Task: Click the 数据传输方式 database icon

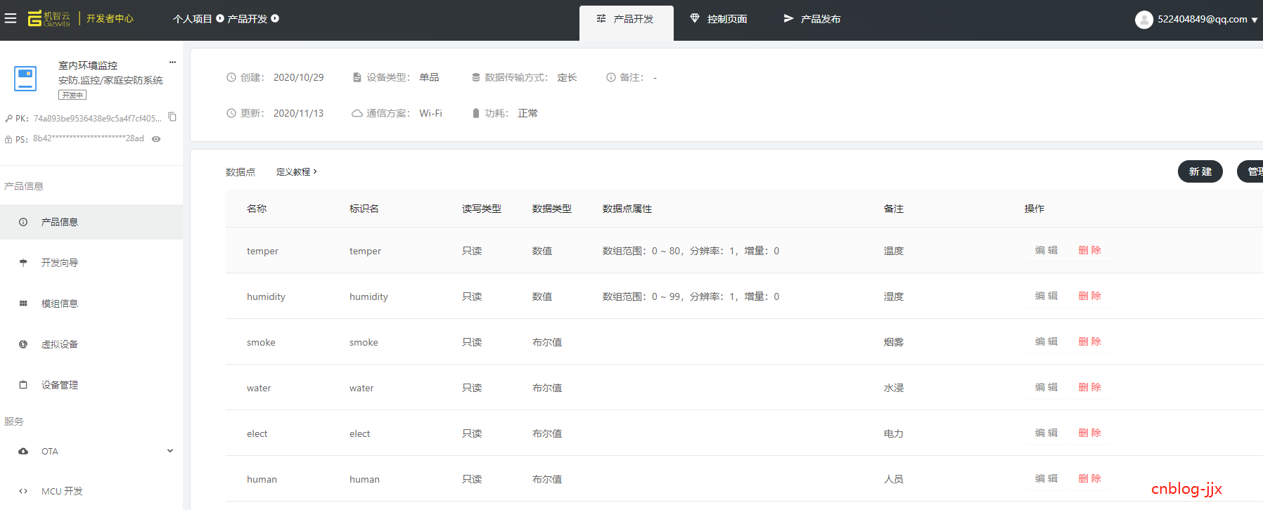Action: coord(476,77)
